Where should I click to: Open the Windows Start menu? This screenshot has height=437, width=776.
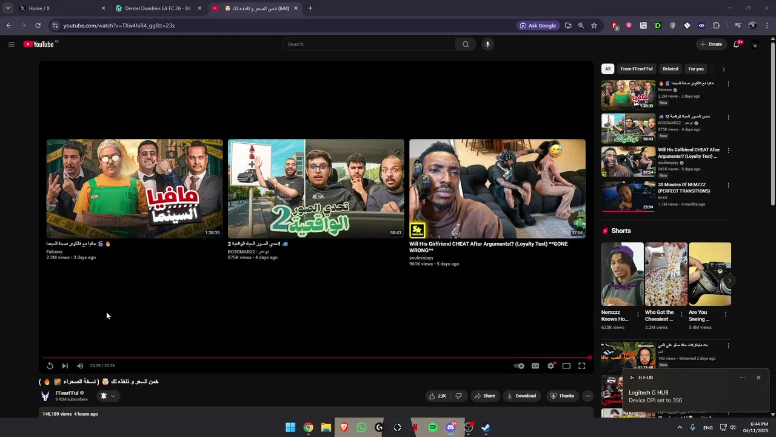[x=290, y=427]
